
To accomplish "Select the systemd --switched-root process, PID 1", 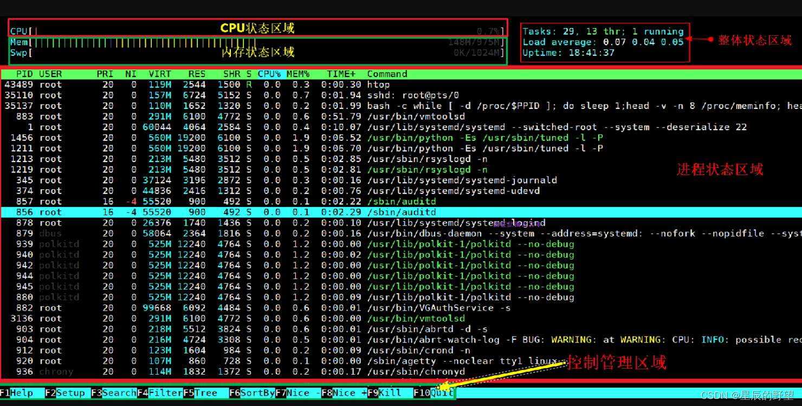I will click(x=401, y=127).
